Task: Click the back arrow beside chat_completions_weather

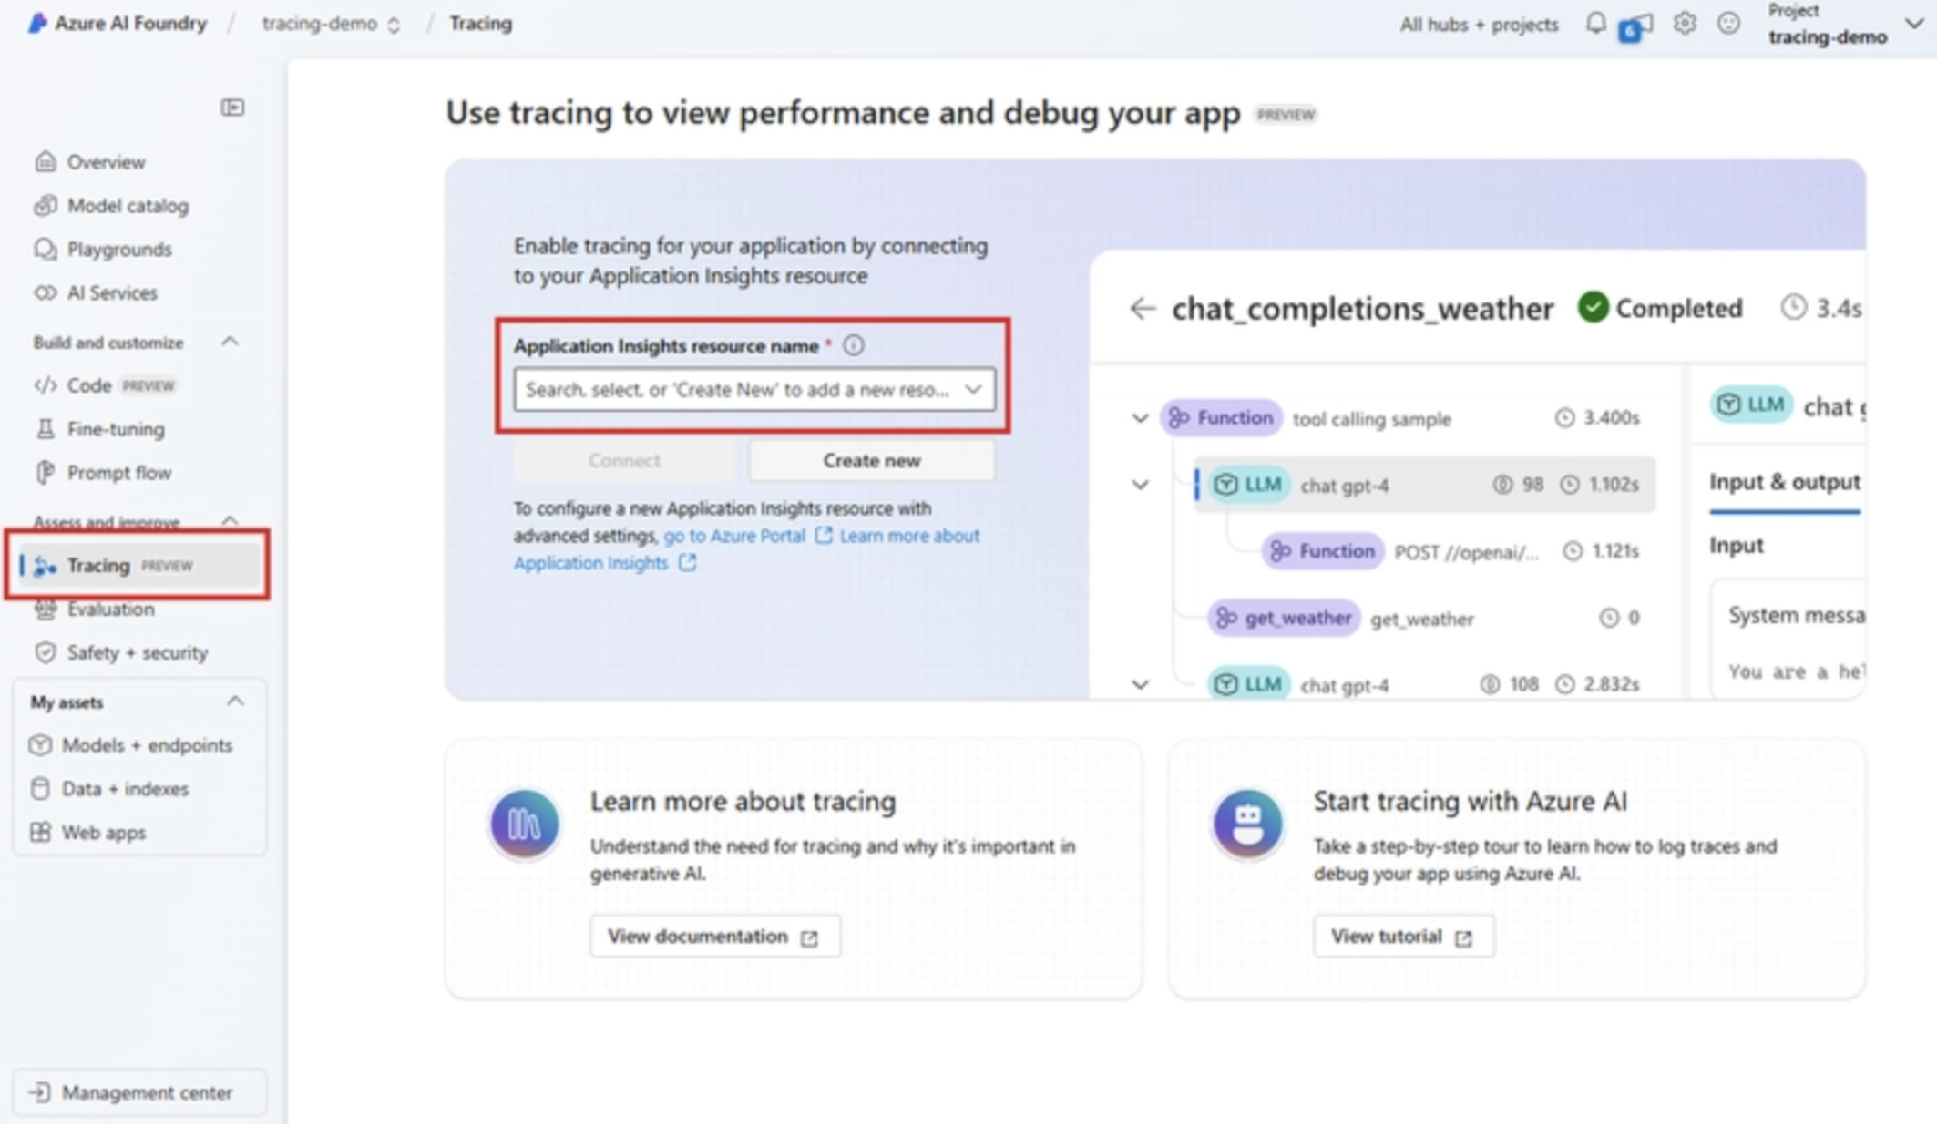Action: (1143, 309)
